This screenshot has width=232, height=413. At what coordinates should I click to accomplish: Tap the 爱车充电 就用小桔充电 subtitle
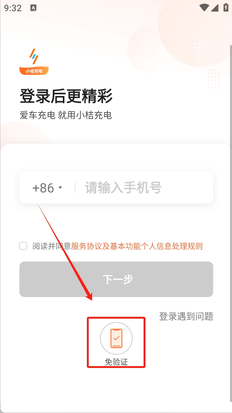(x=66, y=115)
